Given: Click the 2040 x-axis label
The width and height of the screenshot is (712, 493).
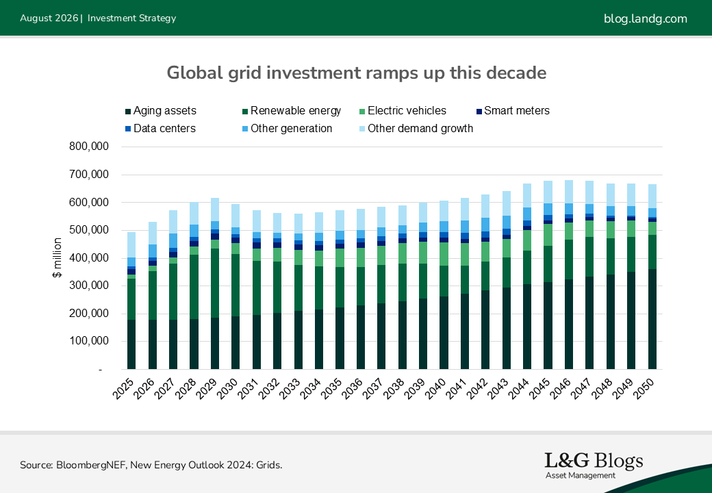Looking at the screenshot, I should click(x=435, y=389).
